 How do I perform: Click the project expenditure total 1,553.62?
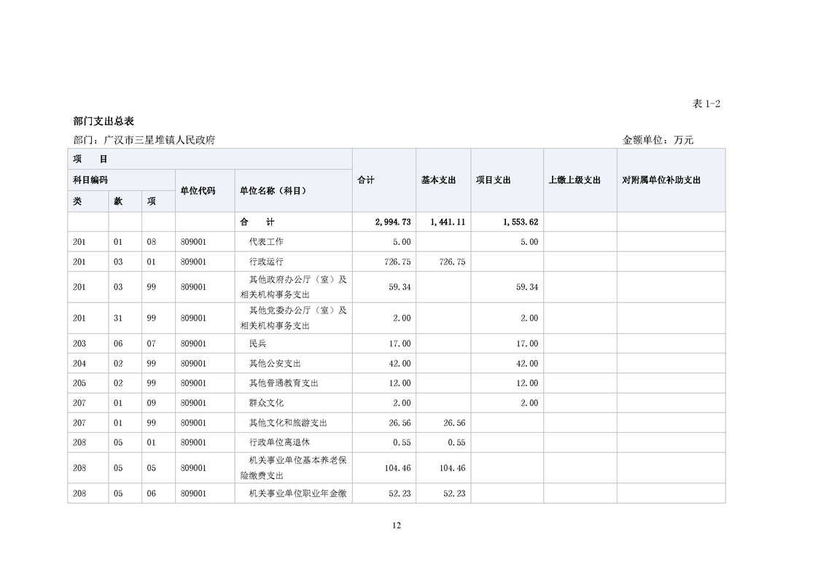click(x=521, y=222)
